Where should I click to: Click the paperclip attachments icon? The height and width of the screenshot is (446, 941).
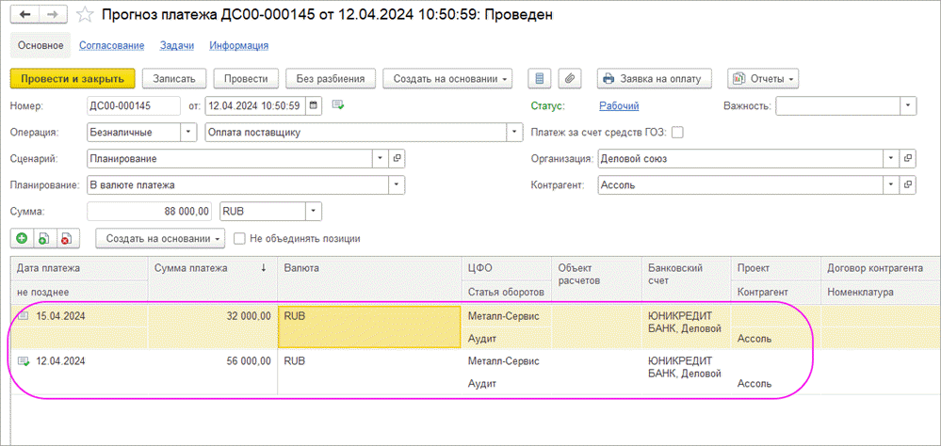click(x=569, y=78)
